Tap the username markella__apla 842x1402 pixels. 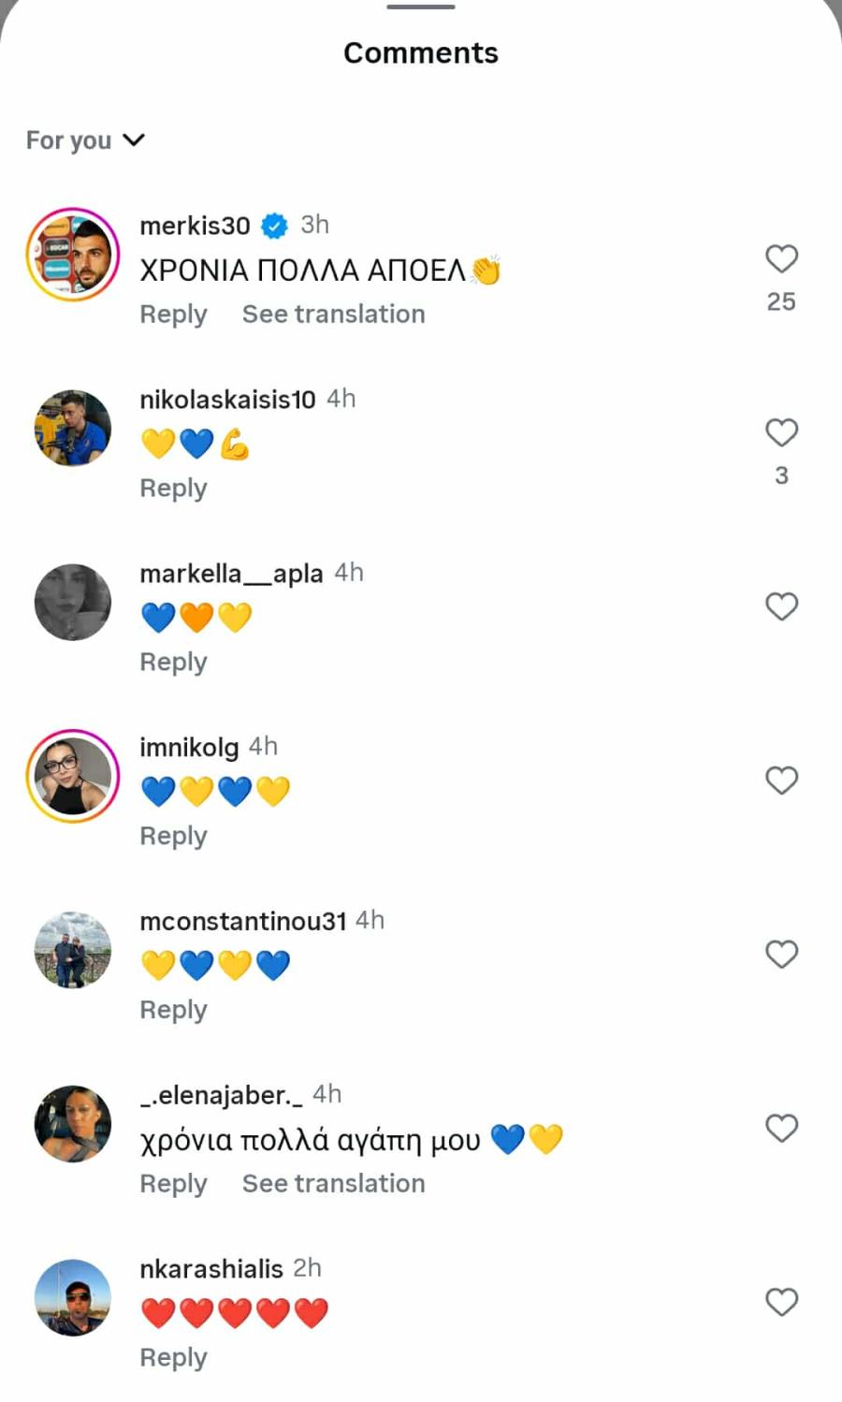[231, 573]
